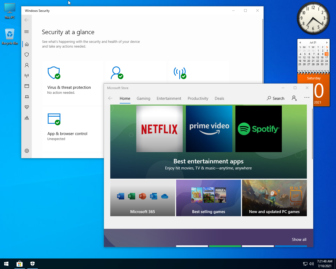Viewport: 336px width, 269px height.
Task: Click 'No action needed.' status text
Action: [x=61, y=93]
